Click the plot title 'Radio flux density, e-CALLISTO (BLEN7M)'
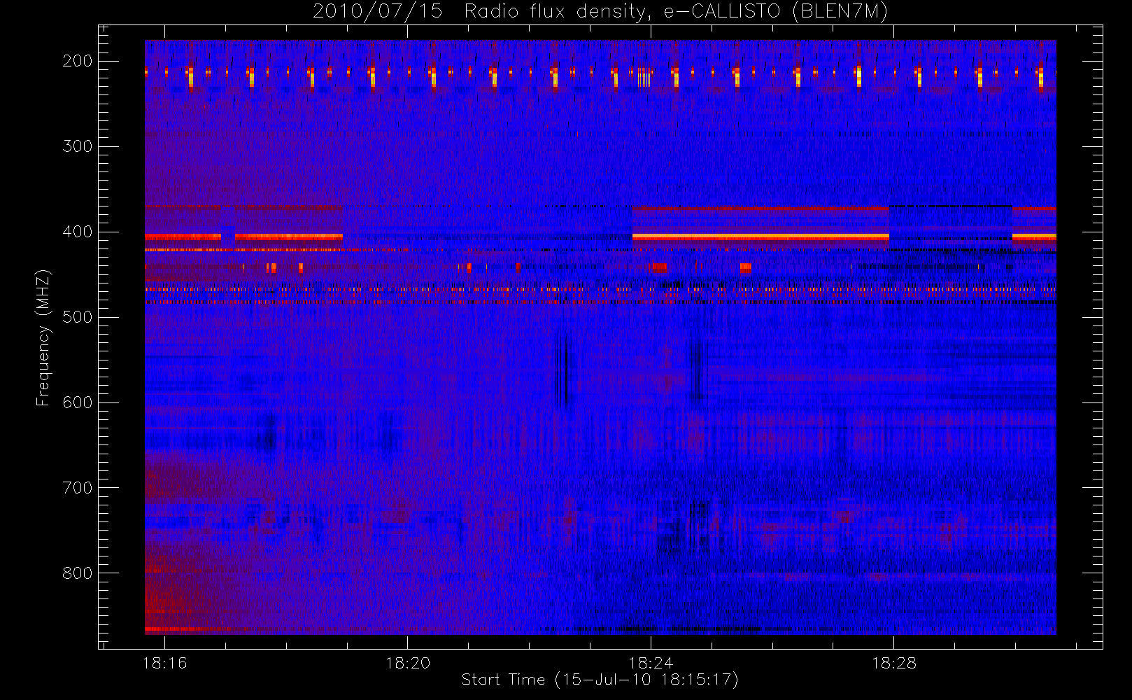The height and width of the screenshot is (700, 1132). point(676,12)
